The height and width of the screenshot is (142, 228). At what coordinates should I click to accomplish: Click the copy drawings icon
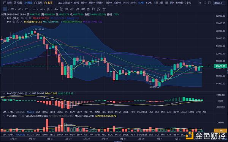click(93, 9)
